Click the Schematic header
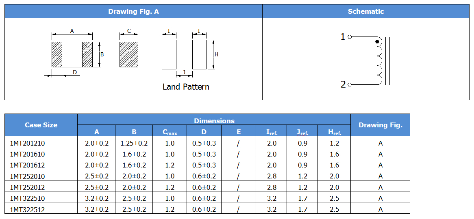The height and width of the screenshot is (219, 474). click(366, 11)
